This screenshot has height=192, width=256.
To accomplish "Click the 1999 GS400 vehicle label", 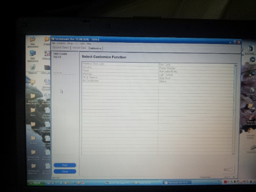I will pos(60,54).
